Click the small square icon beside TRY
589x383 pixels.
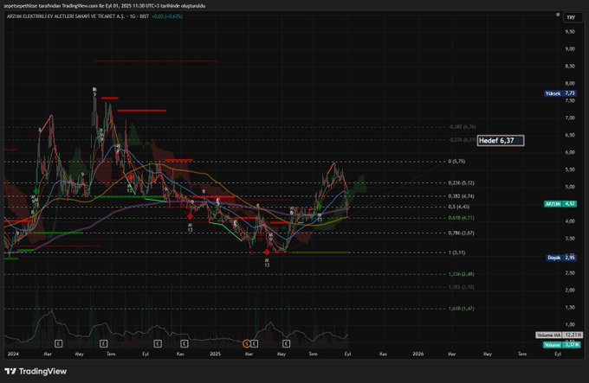click(558, 15)
